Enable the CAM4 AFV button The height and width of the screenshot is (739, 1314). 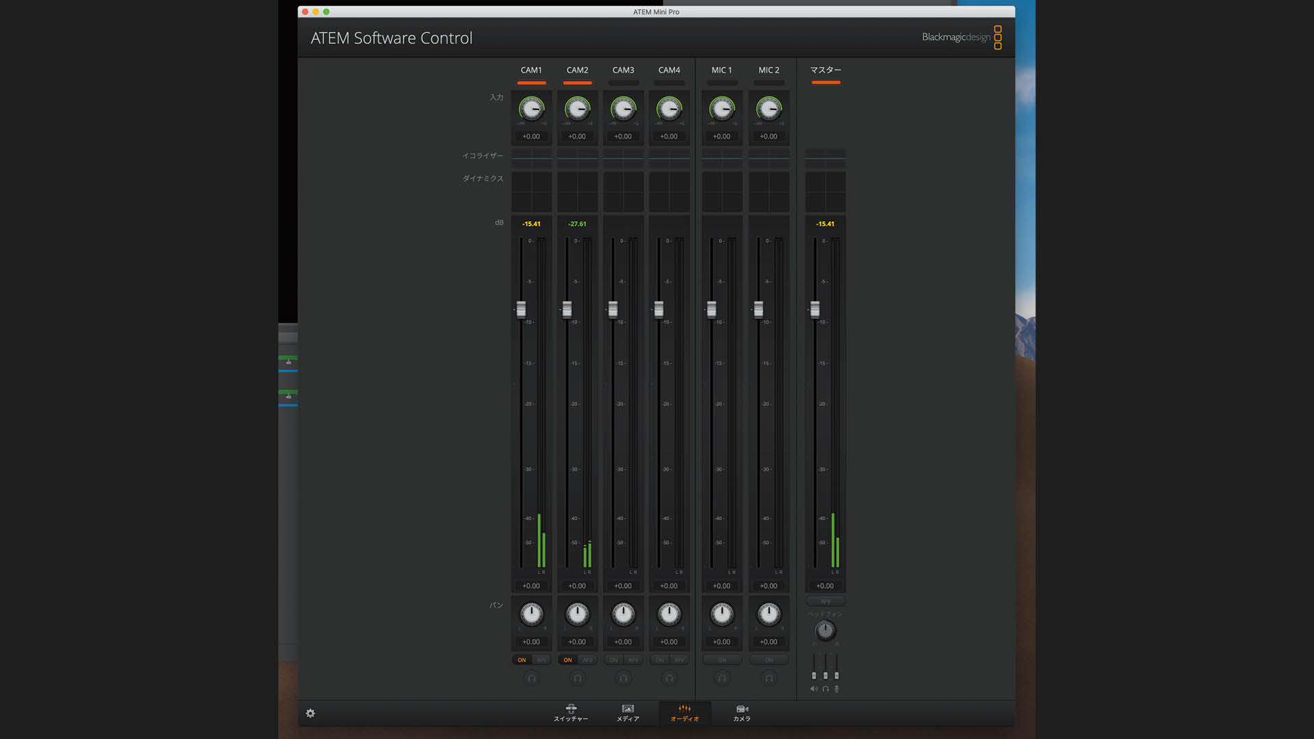pyautogui.click(x=679, y=660)
